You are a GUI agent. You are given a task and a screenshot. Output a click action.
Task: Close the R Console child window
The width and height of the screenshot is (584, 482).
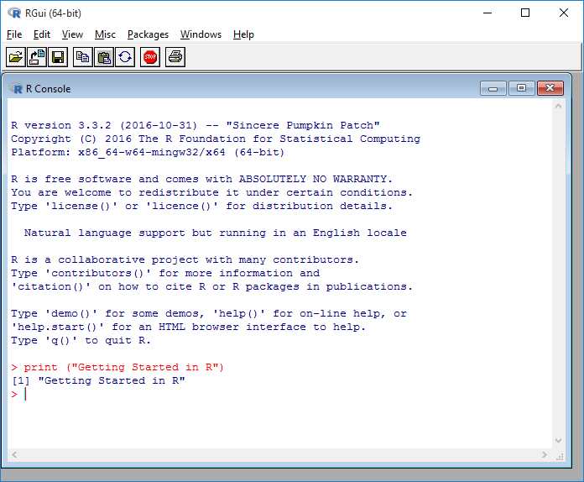(550, 88)
